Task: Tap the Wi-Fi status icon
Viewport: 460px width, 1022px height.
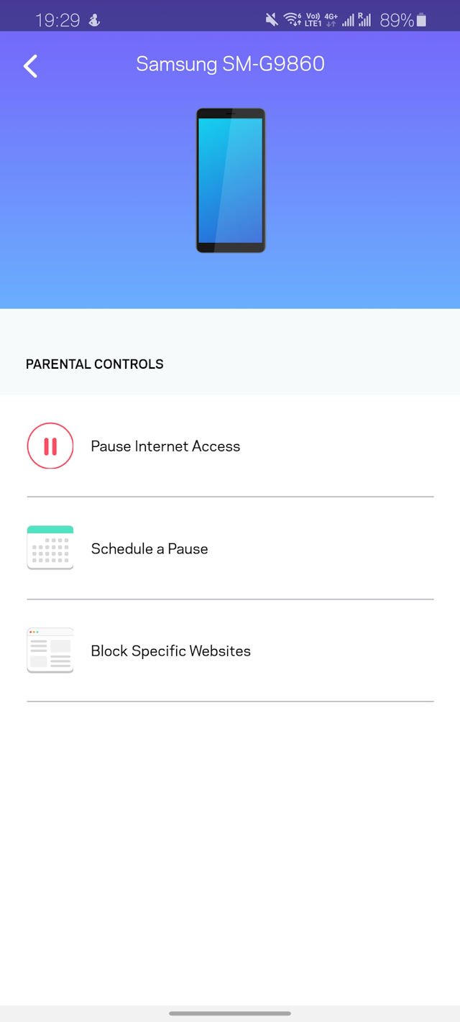Action: (292, 20)
